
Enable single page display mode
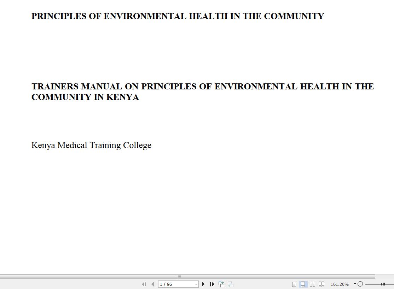tap(294, 284)
